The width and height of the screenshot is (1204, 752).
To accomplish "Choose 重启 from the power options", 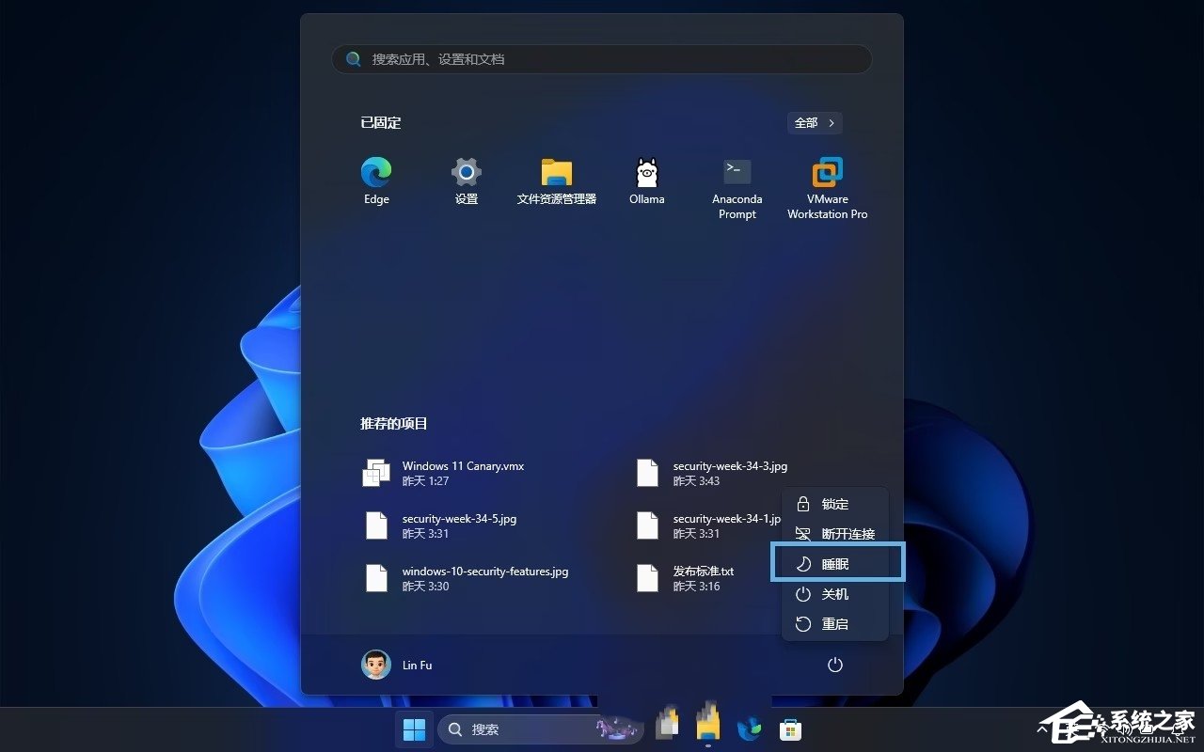I will (x=835, y=623).
